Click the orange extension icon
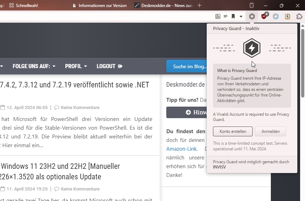This screenshot has width=305, height=201. (288, 16)
